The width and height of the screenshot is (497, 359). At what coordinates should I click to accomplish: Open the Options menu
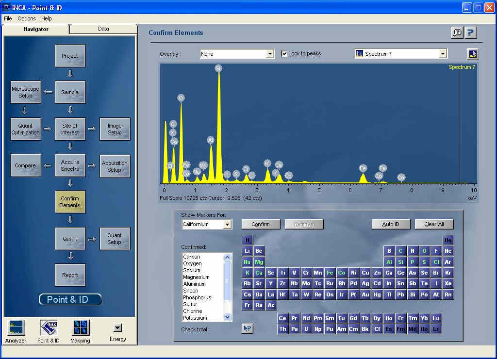[27, 18]
